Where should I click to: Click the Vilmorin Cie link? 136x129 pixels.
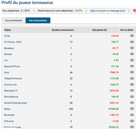(x=10, y=85)
